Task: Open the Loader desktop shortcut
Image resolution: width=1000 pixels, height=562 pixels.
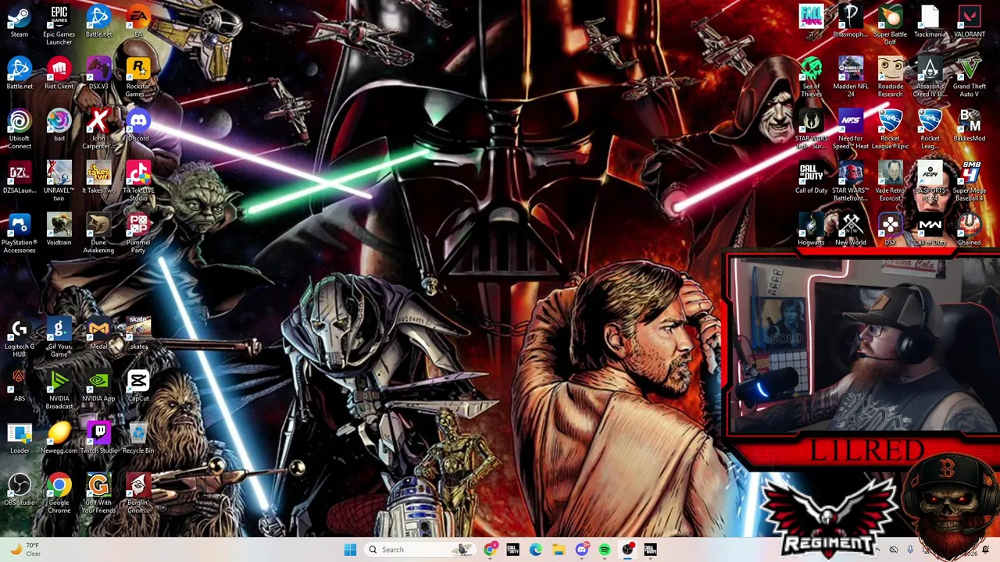Action: [x=20, y=439]
